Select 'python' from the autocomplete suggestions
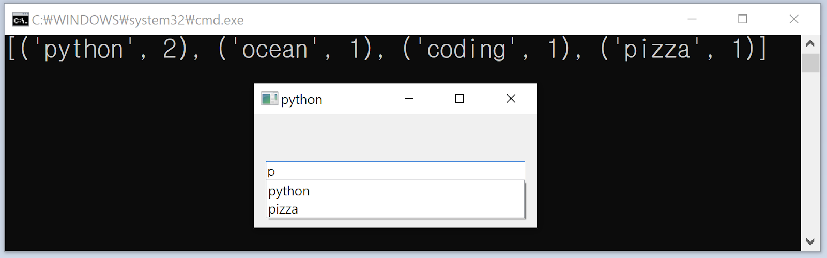 pyautogui.click(x=289, y=191)
